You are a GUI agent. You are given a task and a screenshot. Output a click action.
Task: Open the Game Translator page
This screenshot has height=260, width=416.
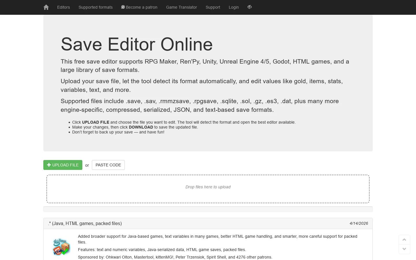(x=181, y=7)
